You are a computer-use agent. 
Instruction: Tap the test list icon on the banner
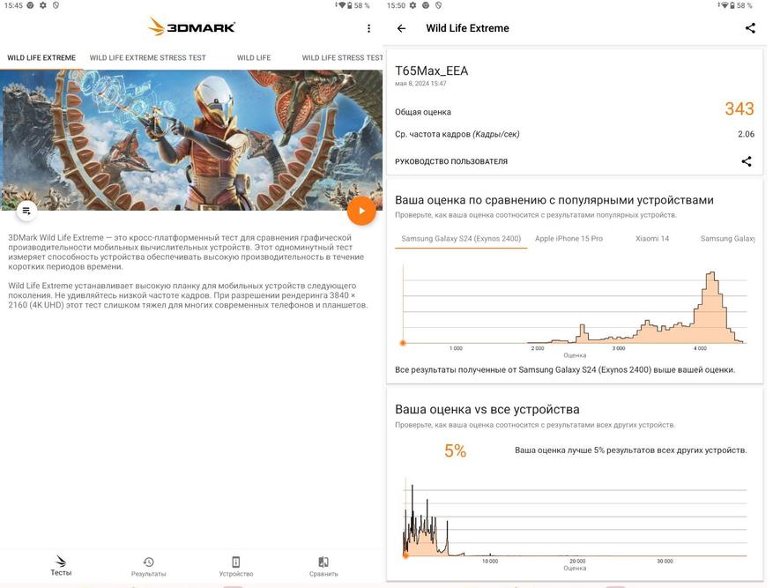[x=26, y=211]
